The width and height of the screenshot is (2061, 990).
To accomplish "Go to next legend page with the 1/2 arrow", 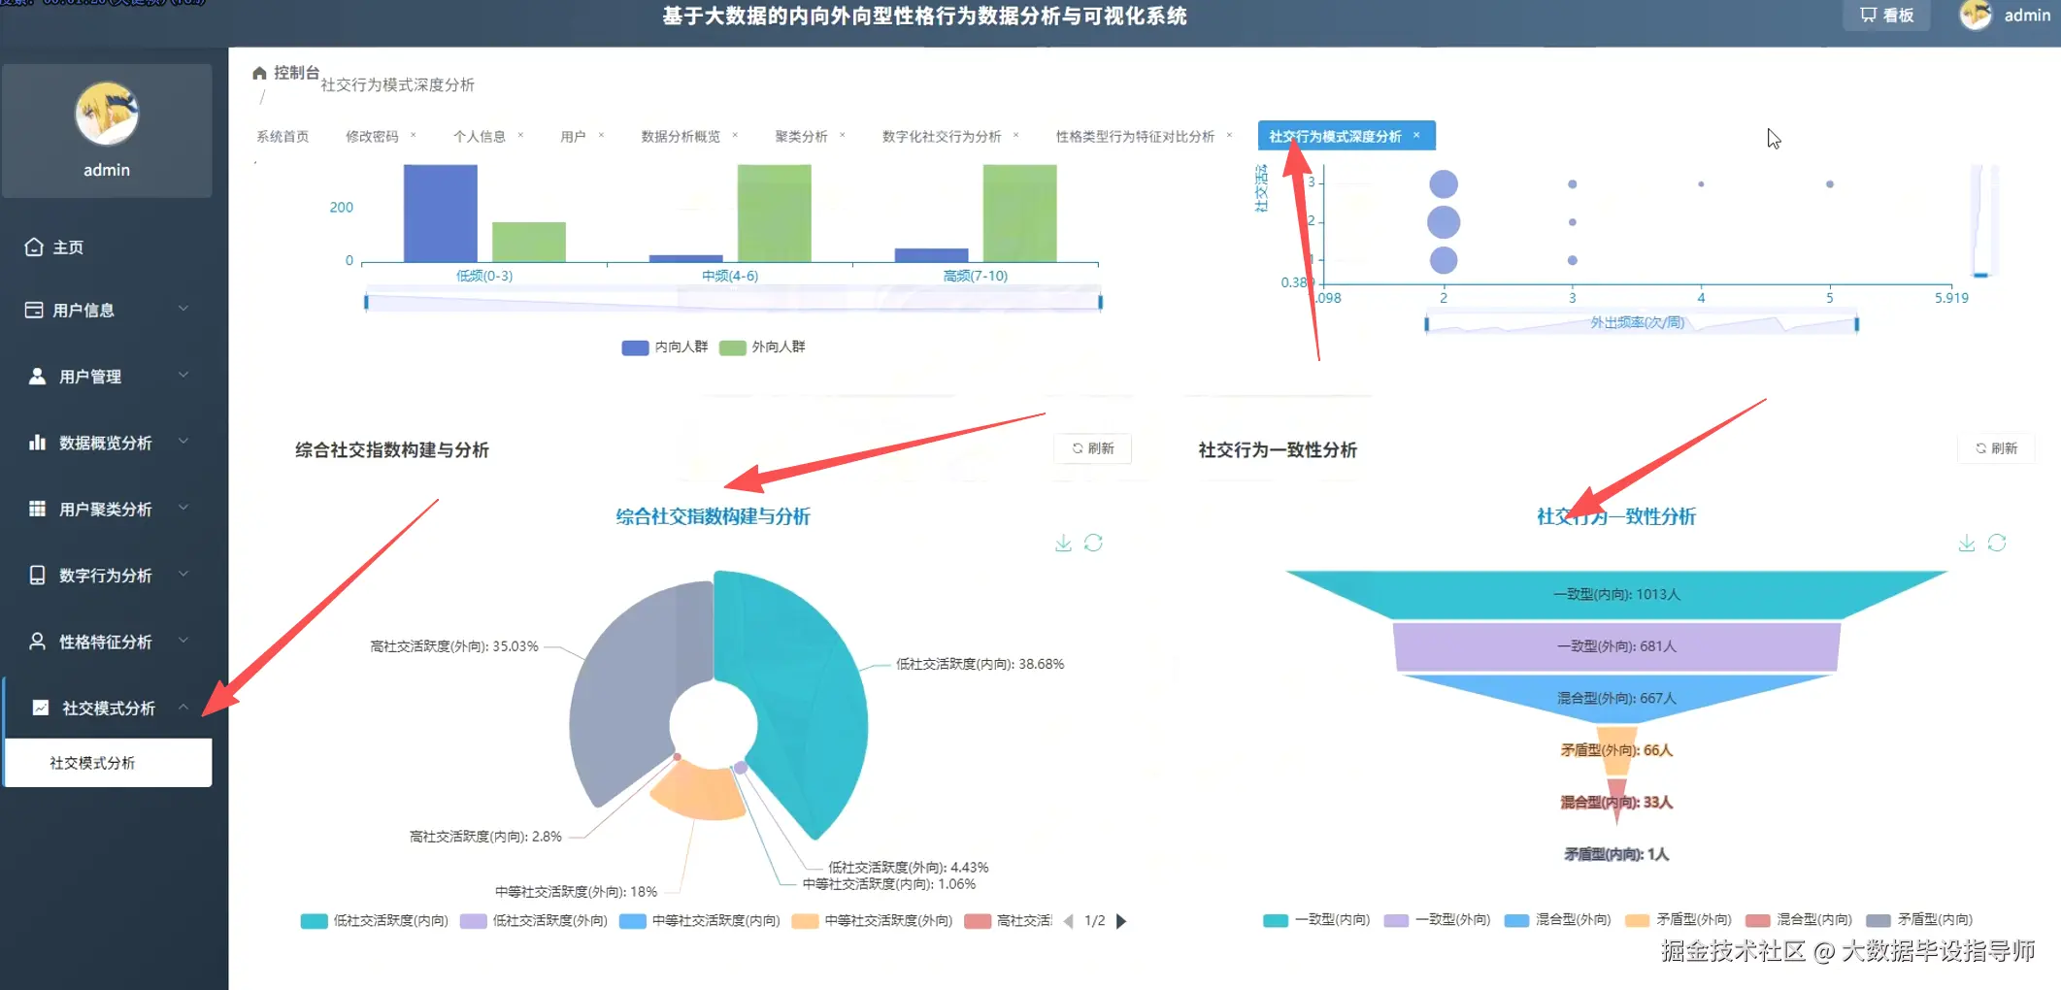I will pos(1122,921).
